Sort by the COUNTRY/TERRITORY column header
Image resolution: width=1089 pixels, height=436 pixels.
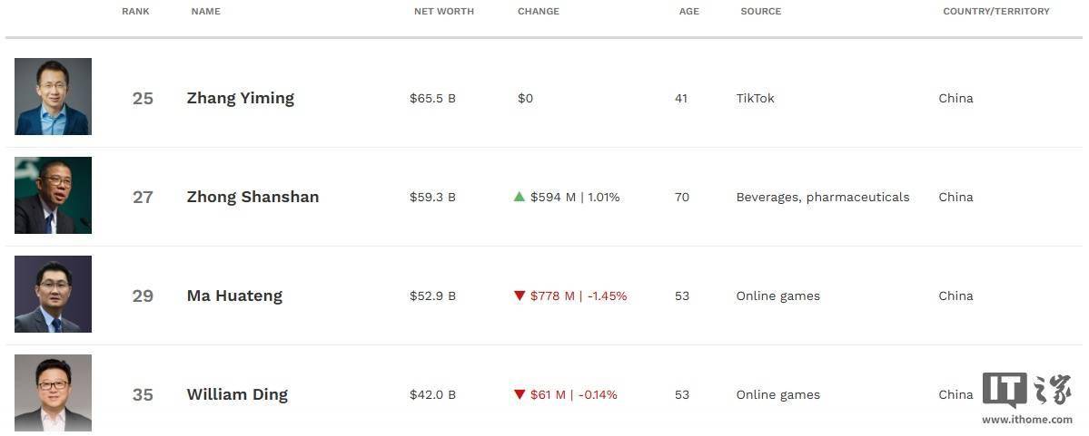pos(996,11)
